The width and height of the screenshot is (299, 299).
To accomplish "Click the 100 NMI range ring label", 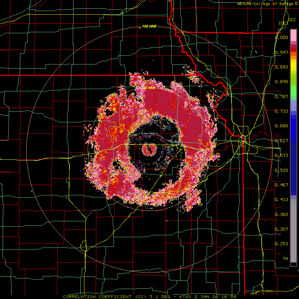I will coord(149,26).
